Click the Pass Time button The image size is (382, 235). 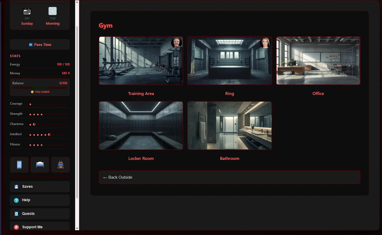40,45
